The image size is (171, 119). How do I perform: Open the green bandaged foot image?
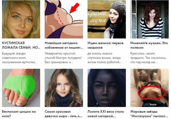[x=21, y=88]
